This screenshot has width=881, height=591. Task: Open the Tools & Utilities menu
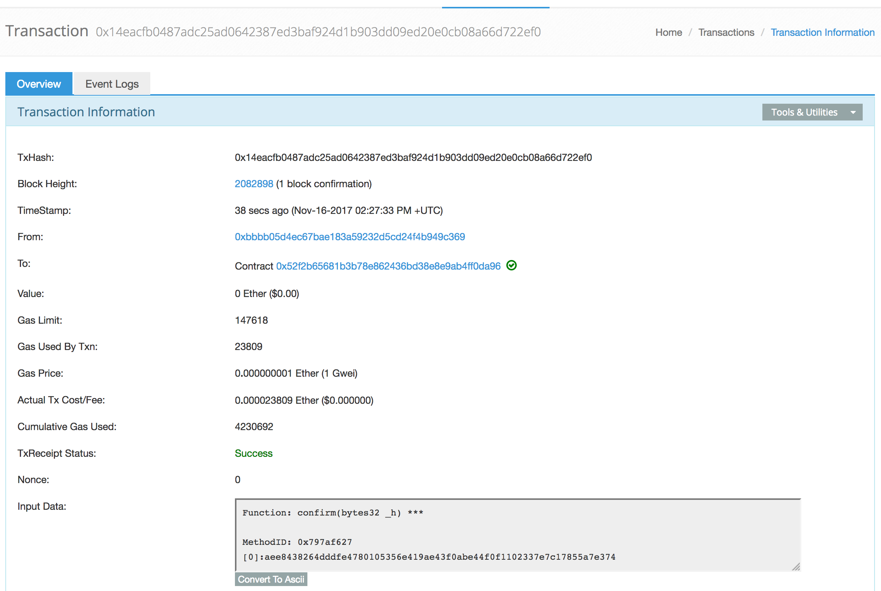point(804,112)
